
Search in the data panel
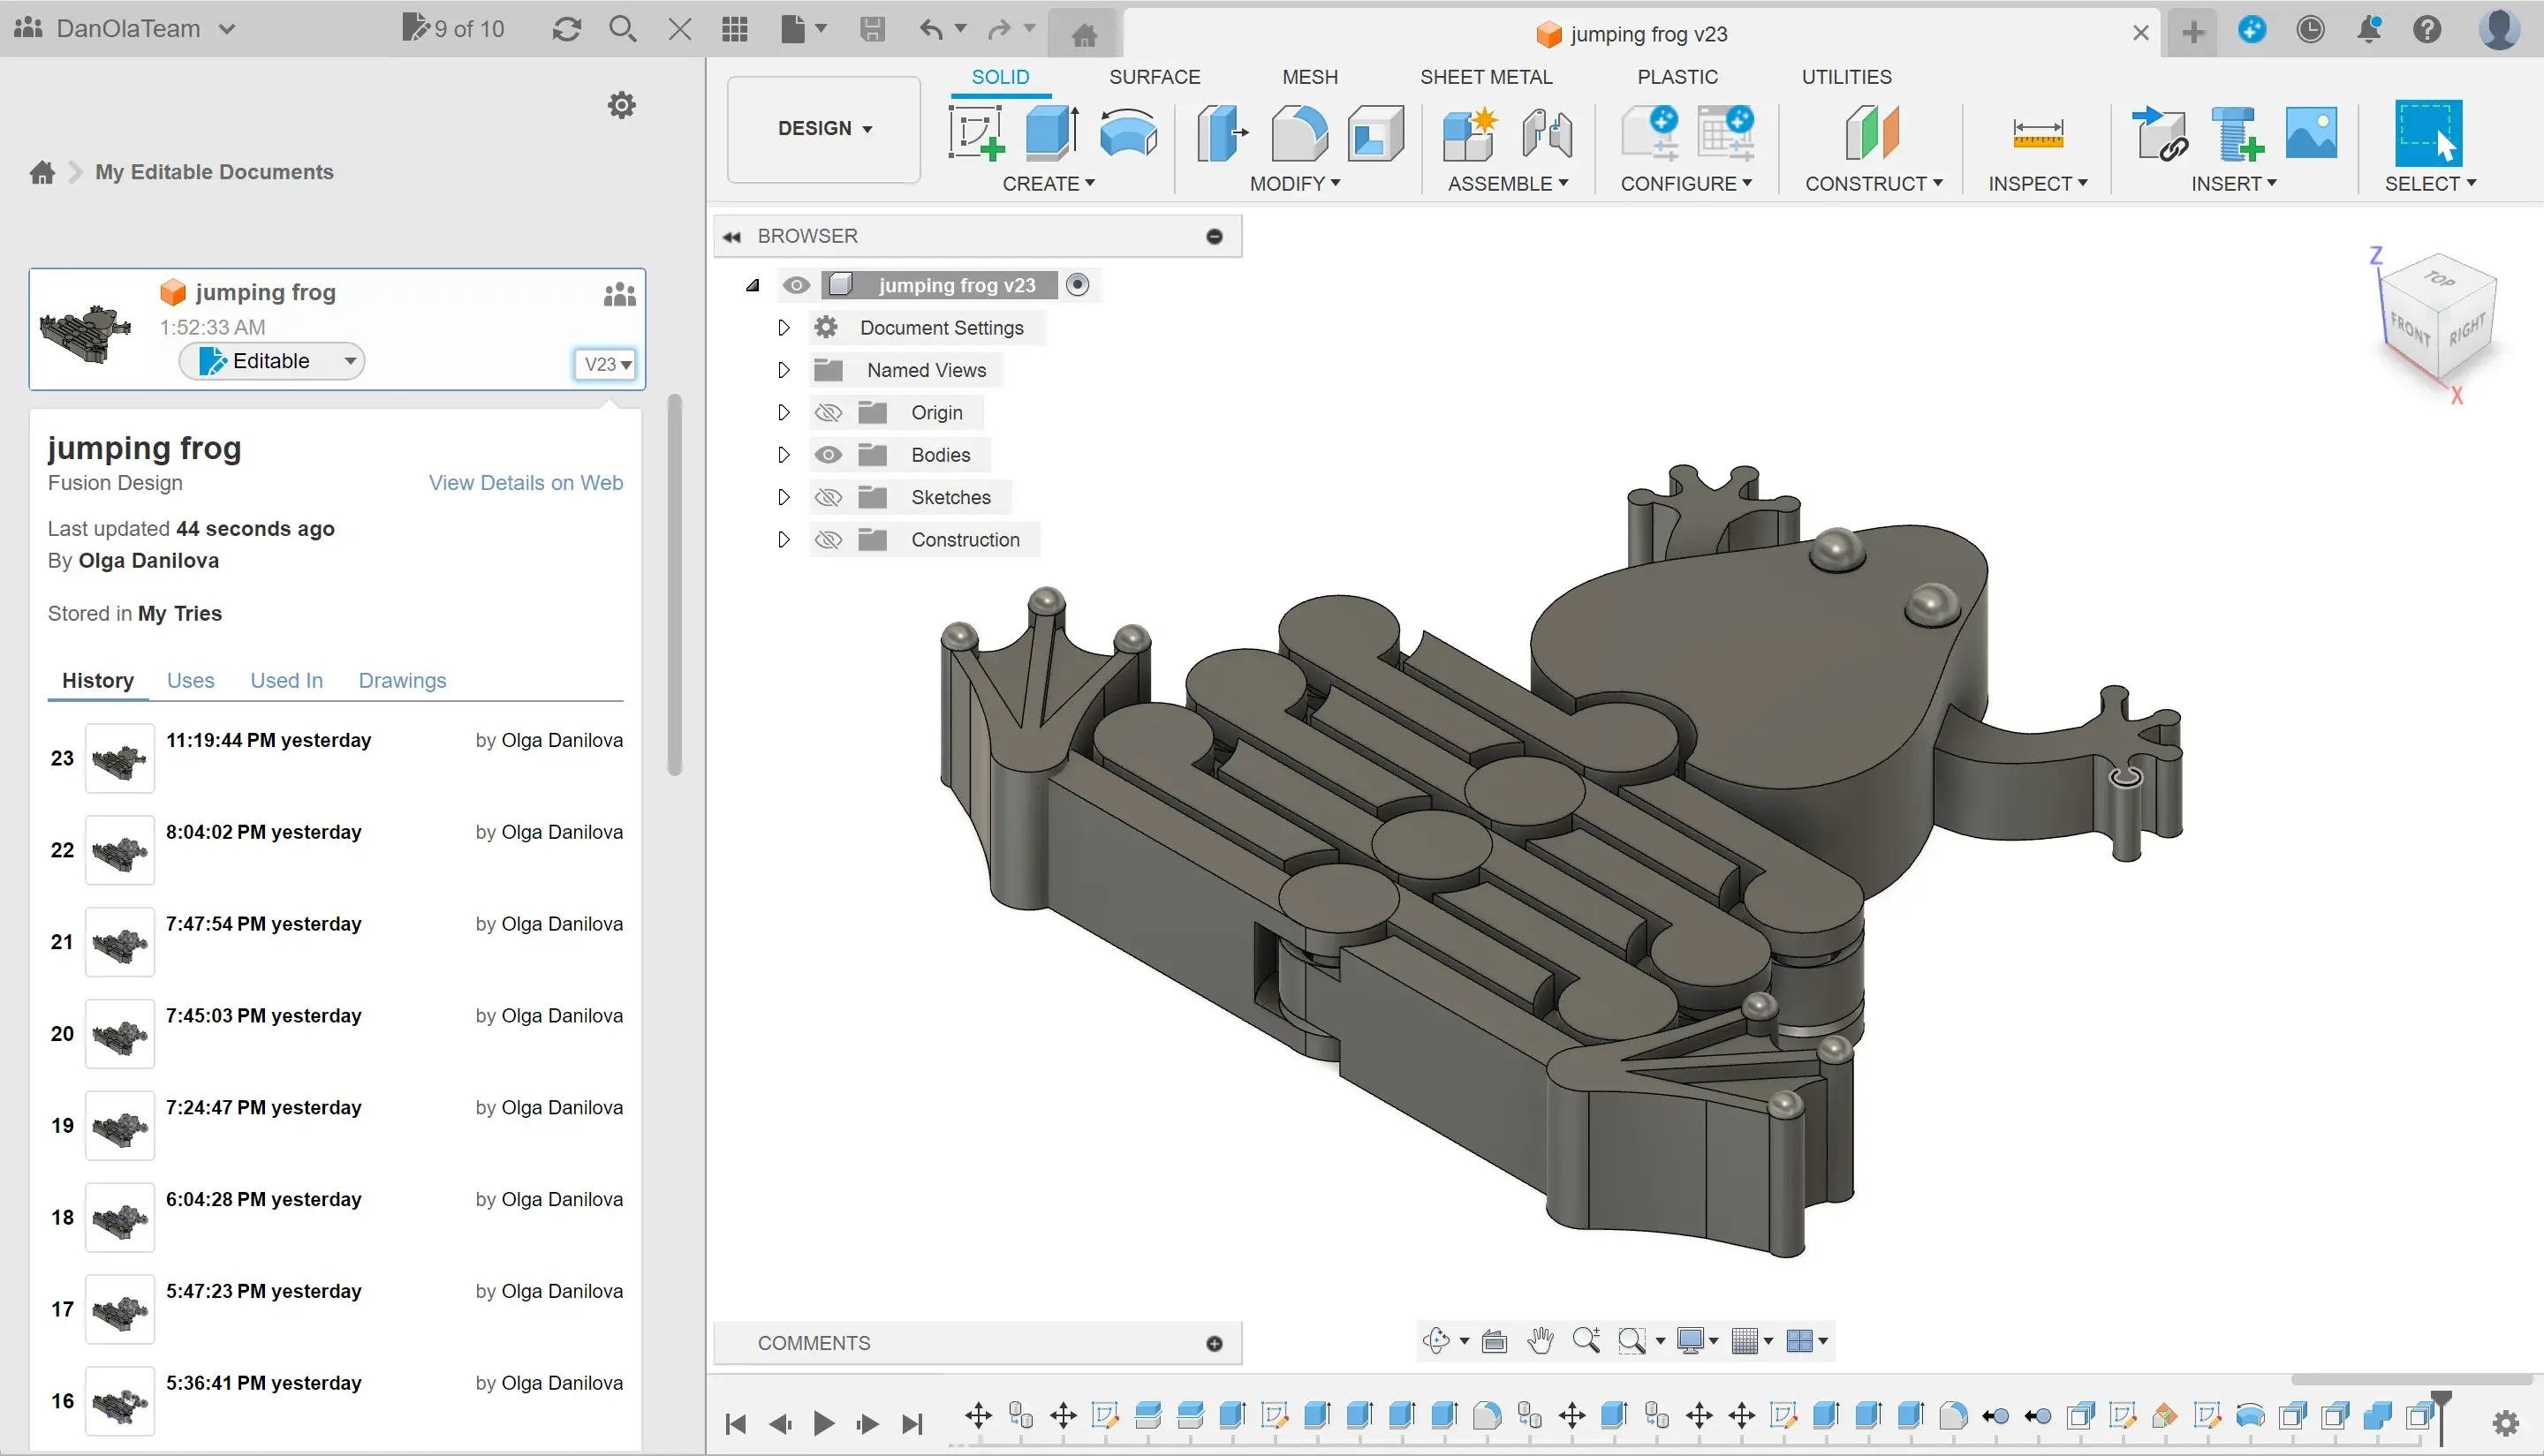(622, 29)
